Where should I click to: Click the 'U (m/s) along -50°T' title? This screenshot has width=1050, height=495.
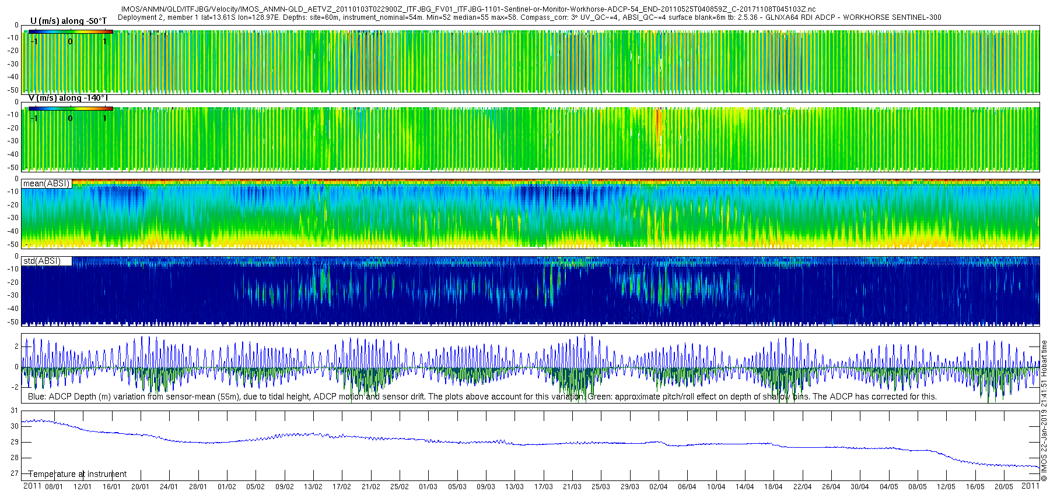(x=69, y=21)
